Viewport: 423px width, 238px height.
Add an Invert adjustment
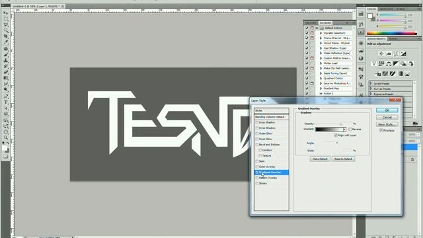[378, 73]
